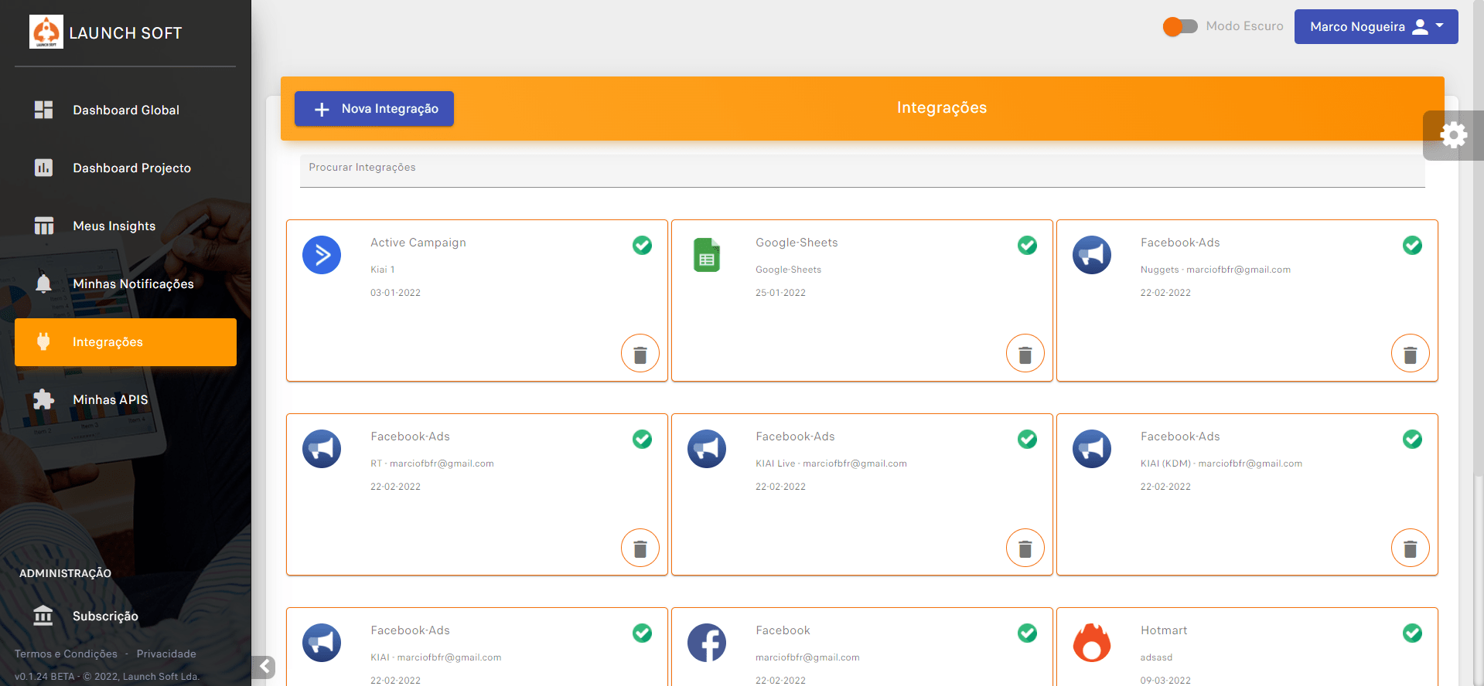The image size is (1484, 686).
Task: Click the 'adsasd' Hotmart subtitle
Action: point(1156,657)
